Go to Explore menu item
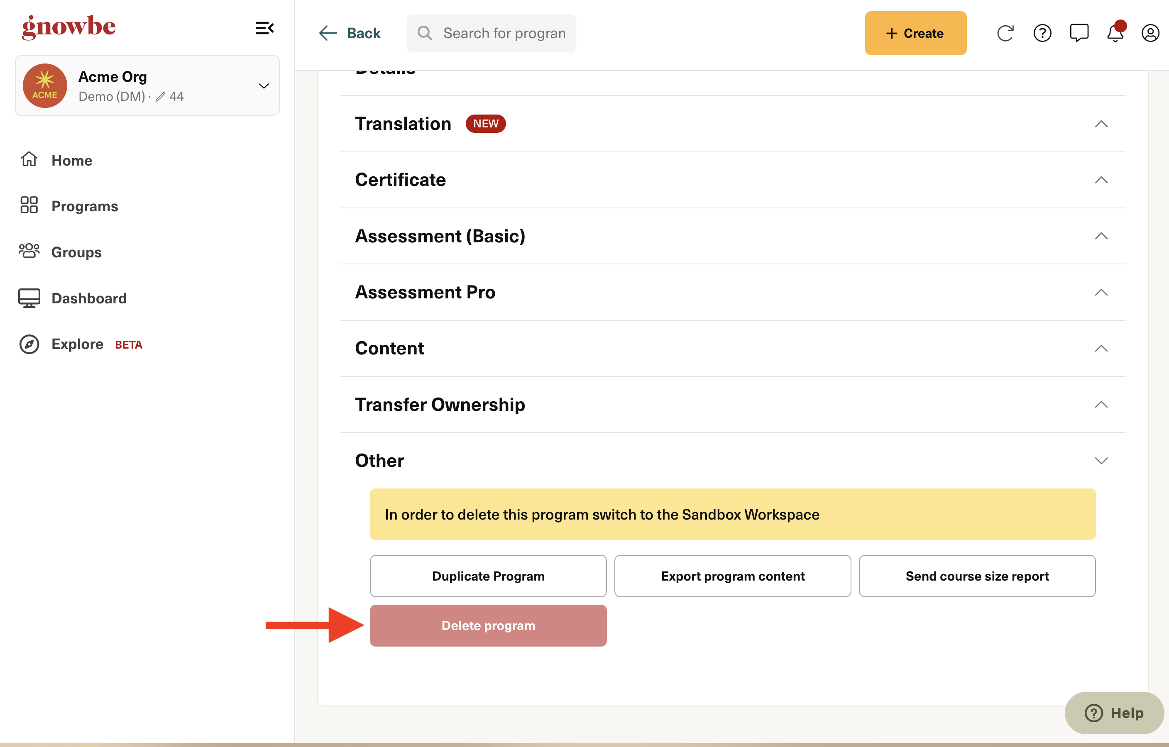The image size is (1169, 747). (78, 344)
